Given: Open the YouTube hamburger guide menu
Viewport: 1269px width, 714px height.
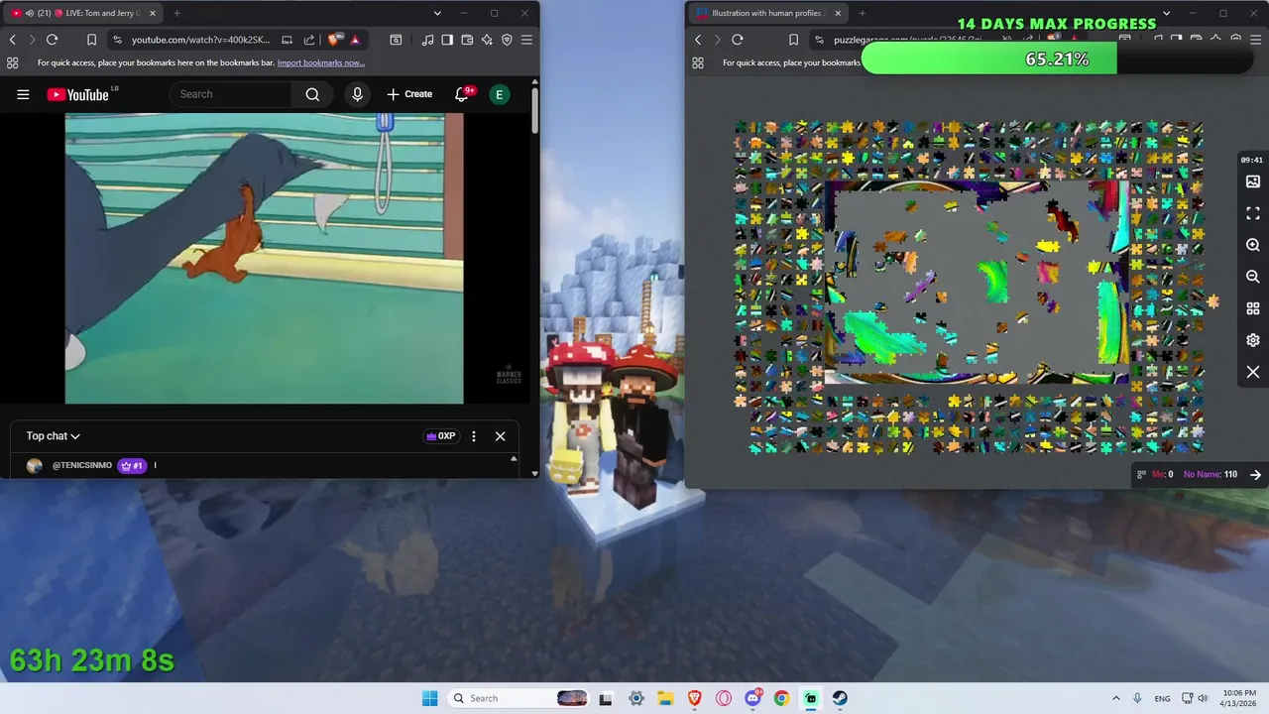Looking at the screenshot, I should pos(23,94).
